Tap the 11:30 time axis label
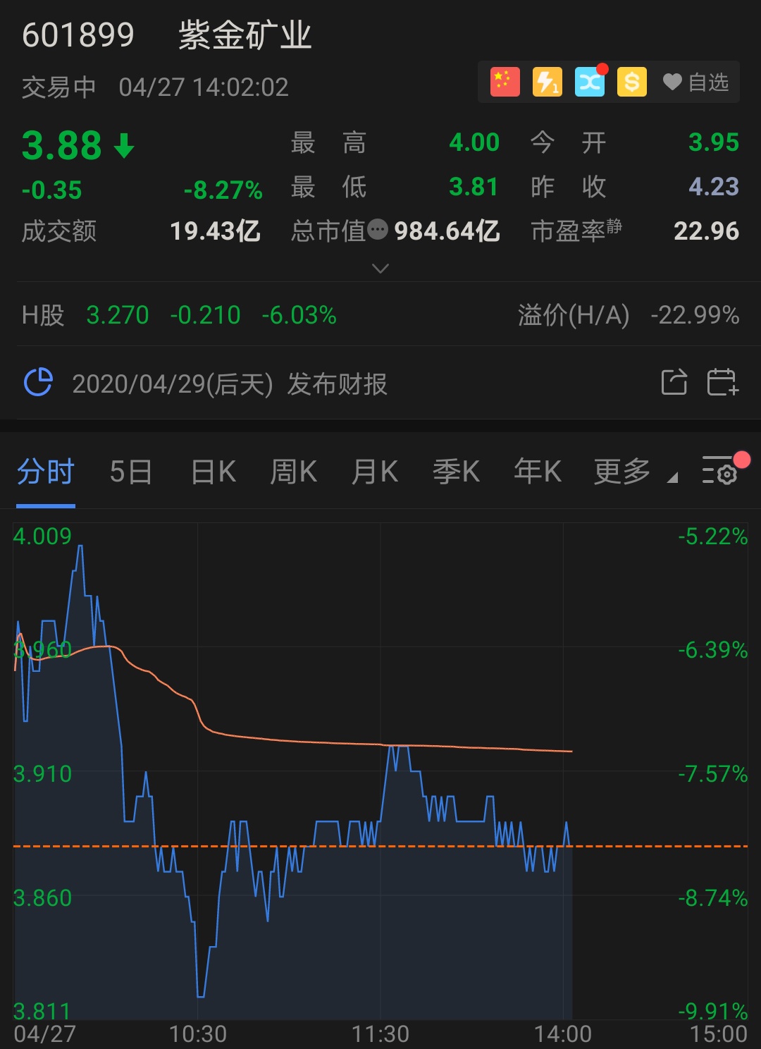This screenshot has width=761, height=1049. coord(380,1034)
